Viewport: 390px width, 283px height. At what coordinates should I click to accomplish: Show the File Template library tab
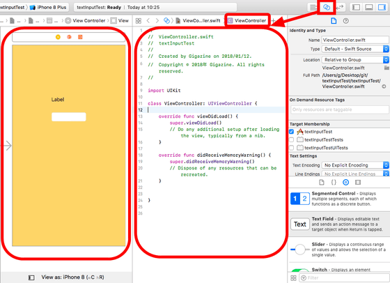[322, 183]
